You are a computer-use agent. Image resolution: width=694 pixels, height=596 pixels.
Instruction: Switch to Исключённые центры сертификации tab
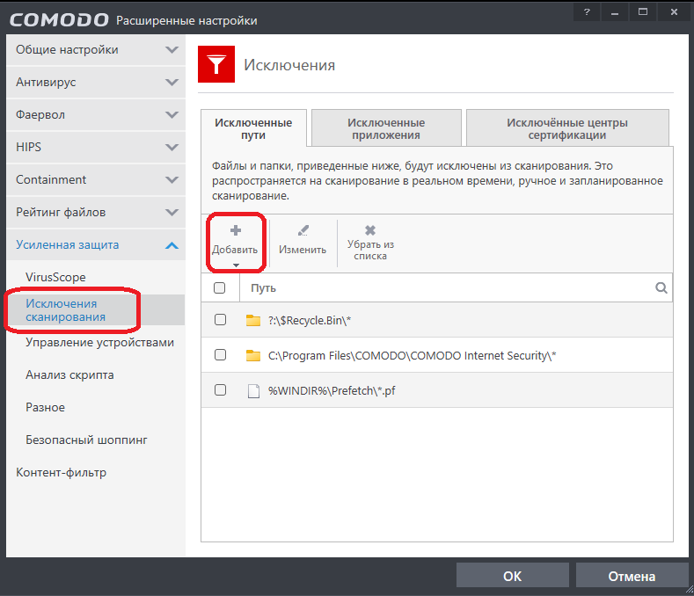(567, 128)
